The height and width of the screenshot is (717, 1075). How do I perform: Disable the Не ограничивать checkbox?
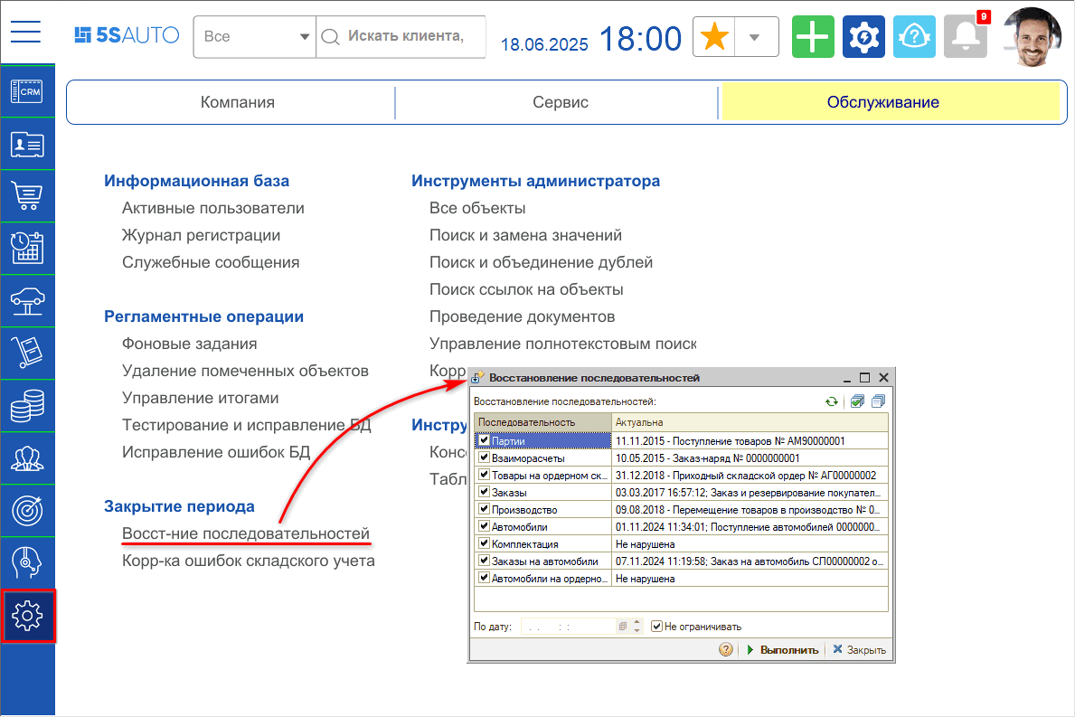[655, 626]
